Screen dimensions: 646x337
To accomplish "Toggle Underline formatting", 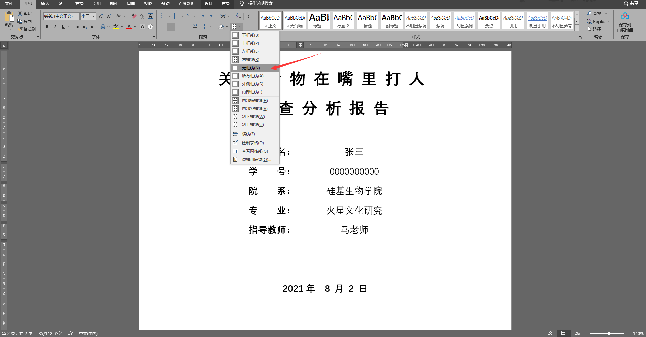I will point(63,27).
